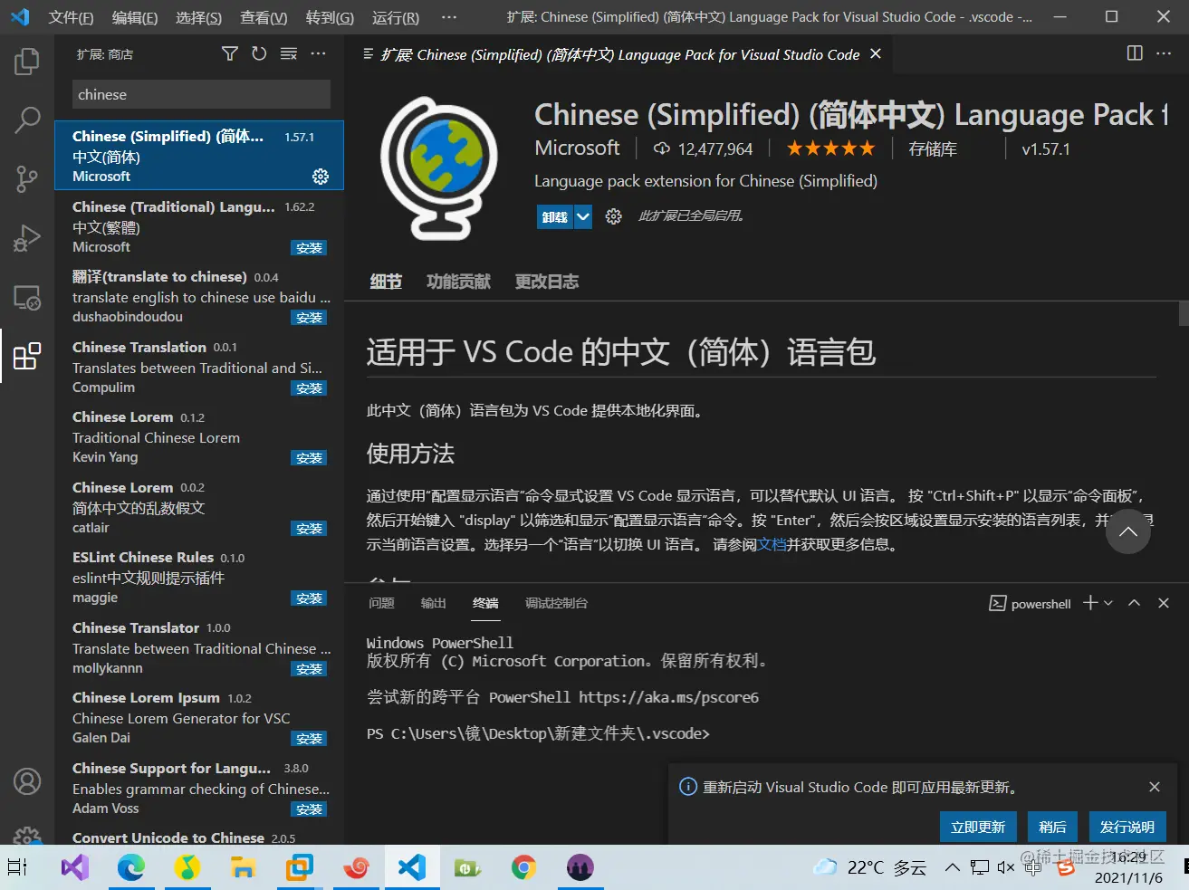Install the ESLint Chinese Rules extension
Viewport: 1189px width, 890px height.
(309, 598)
